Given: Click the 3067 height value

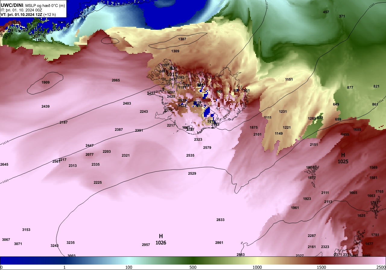Looking at the screenshot, I should (6, 240).
